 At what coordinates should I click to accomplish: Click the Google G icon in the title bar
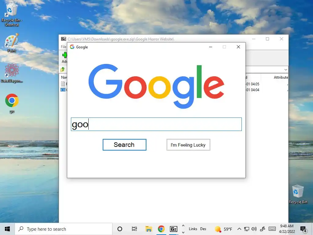click(x=72, y=47)
